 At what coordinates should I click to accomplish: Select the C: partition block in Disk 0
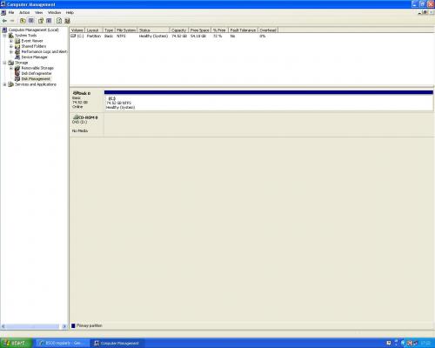coord(269,101)
